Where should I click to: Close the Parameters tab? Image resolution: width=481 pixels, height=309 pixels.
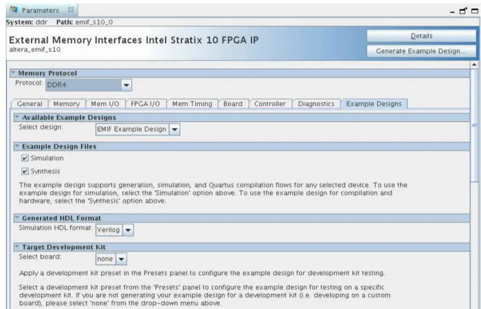click(x=71, y=10)
